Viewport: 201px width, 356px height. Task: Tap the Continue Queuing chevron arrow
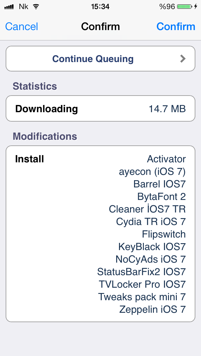(x=183, y=59)
